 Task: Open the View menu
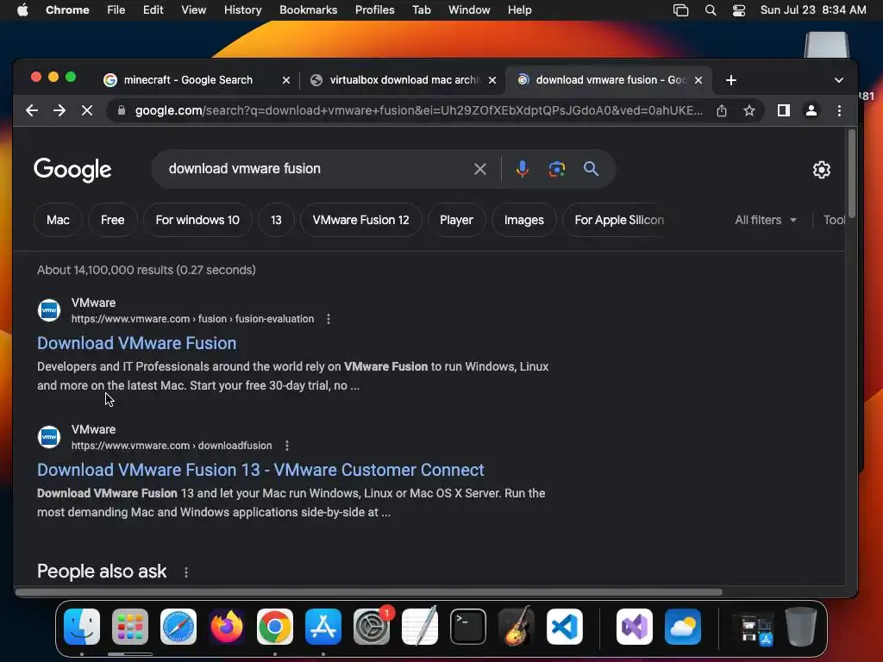point(193,10)
